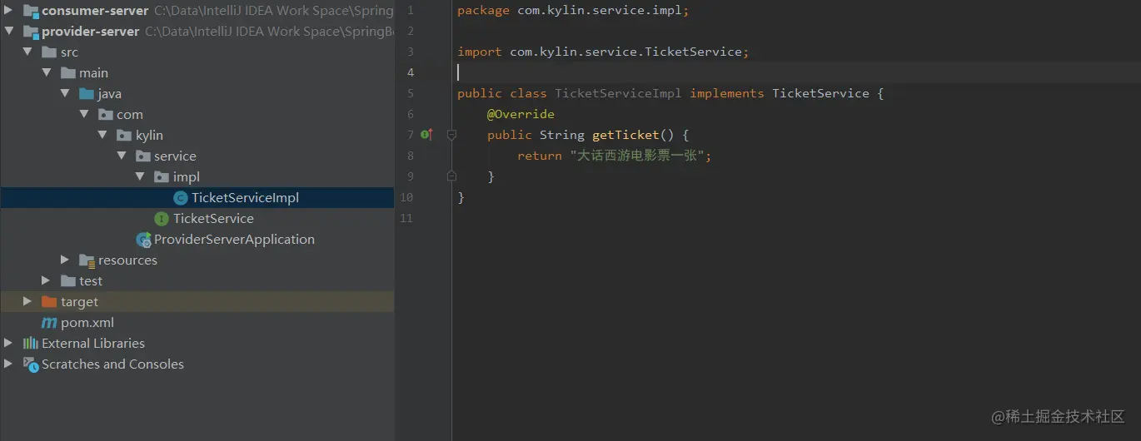Viewport: 1141px width, 441px height.
Task: Collapse the main folder arrow
Action: pos(46,73)
